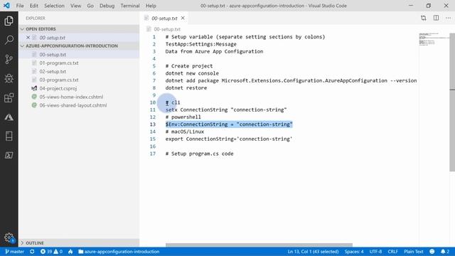
Task: Click azure-appconfiguration-introduction folder in status bar
Action: tap(119, 252)
